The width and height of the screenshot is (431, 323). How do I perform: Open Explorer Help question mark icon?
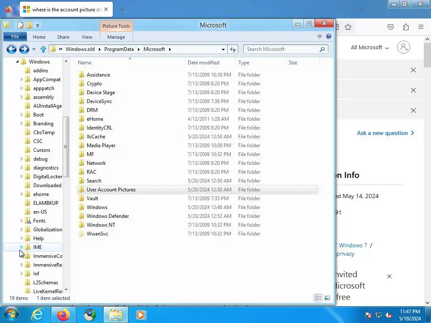328,36
